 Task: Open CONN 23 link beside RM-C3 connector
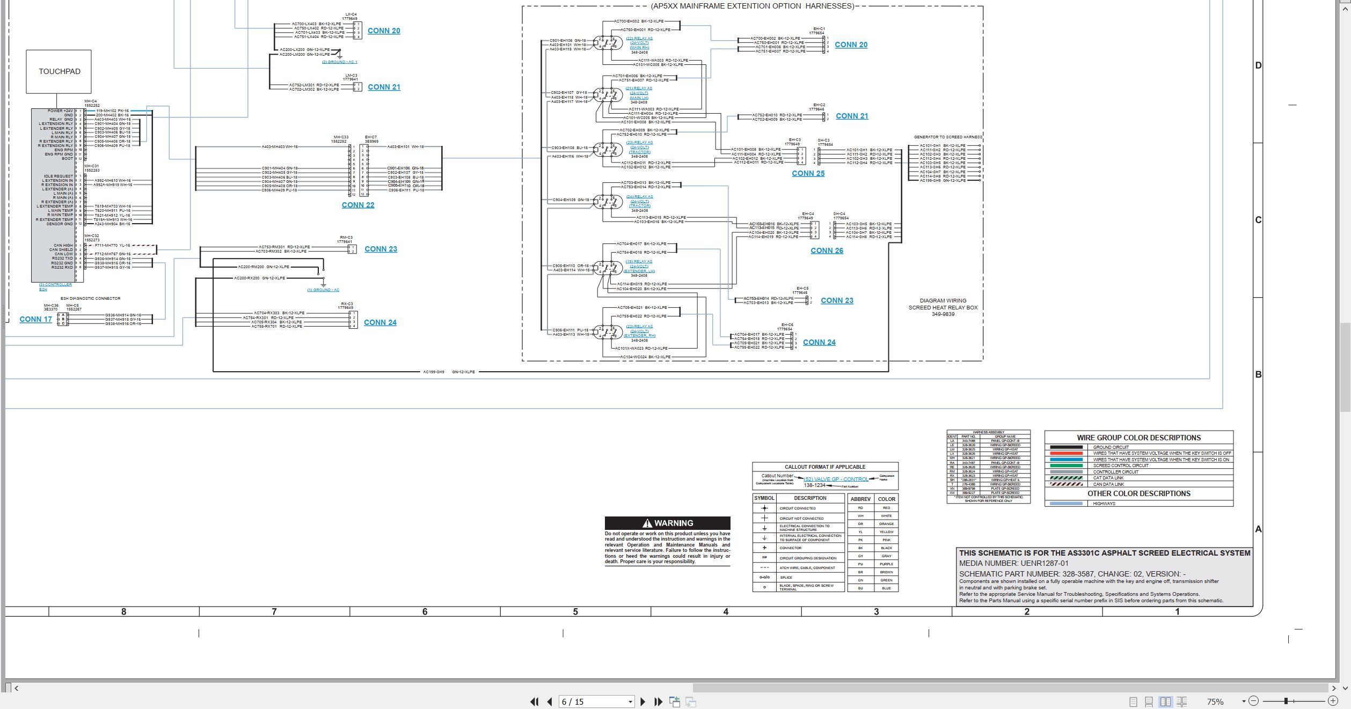381,249
